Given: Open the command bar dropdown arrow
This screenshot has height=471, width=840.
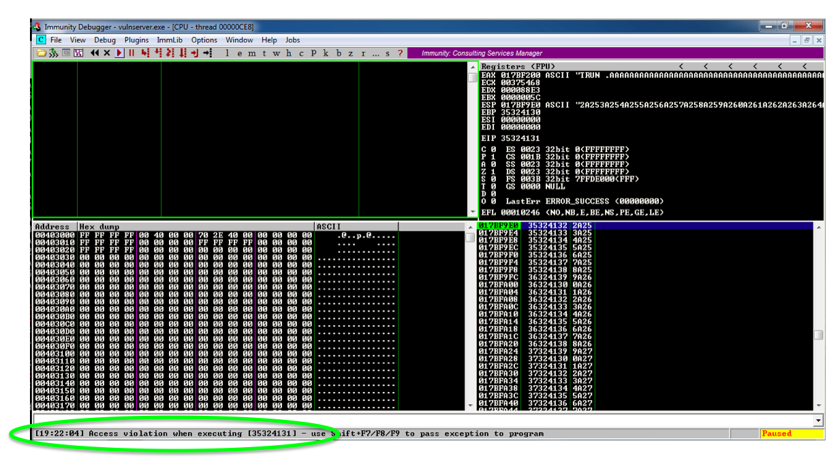Looking at the screenshot, I should click(x=818, y=421).
